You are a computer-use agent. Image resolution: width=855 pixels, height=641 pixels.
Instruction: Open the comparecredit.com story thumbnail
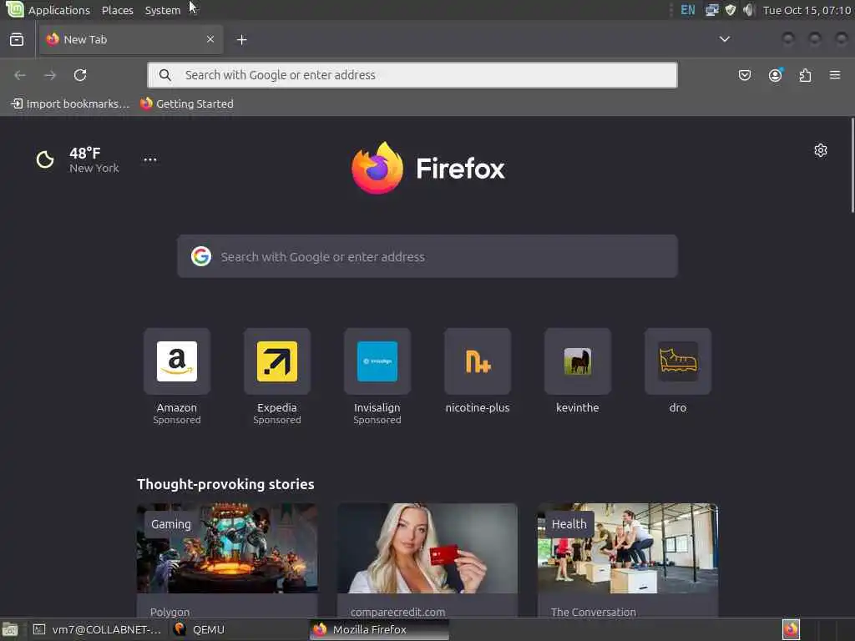pos(427,548)
